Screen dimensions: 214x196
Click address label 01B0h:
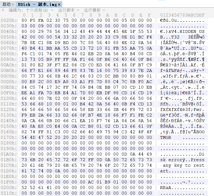(x=9, y=160)
